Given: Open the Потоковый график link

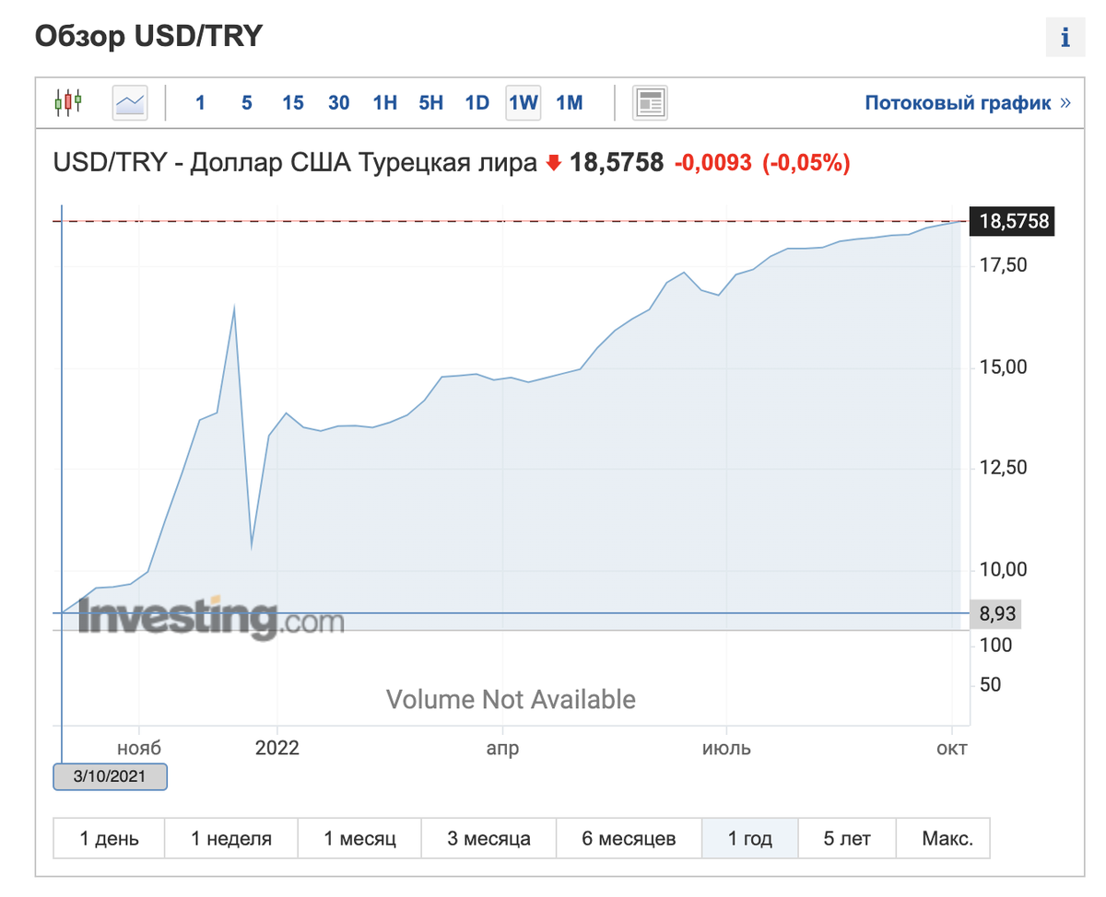Looking at the screenshot, I should (968, 102).
